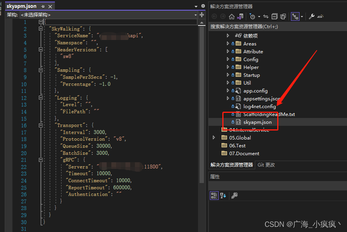Open the editor tab list dropdown arrow
Image resolution: width=347 pixels, height=232 pixels.
click(x=196, y=6)
